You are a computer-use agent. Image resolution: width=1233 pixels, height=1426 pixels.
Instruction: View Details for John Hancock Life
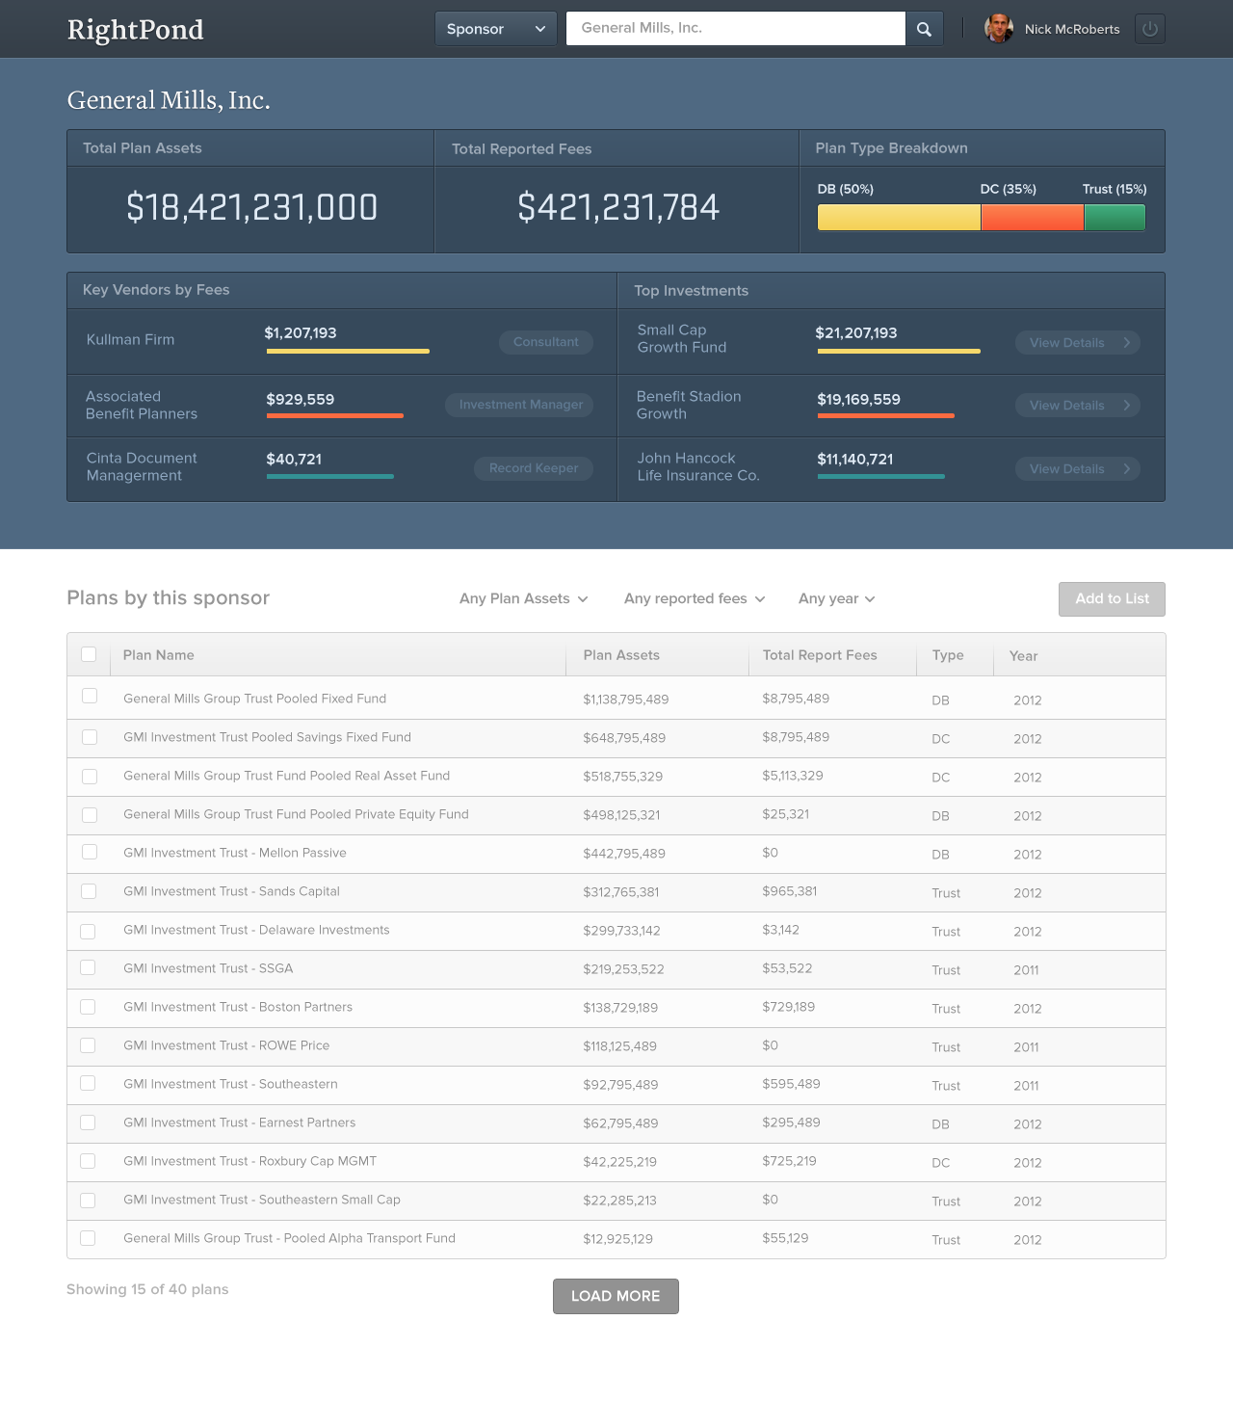1078,469
